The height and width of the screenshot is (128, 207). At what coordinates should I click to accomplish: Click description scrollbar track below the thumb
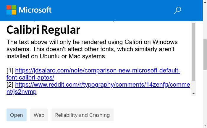coord(193,86)
